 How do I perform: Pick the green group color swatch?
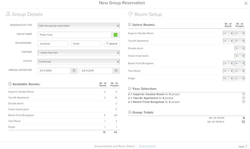tap(116, 35)
